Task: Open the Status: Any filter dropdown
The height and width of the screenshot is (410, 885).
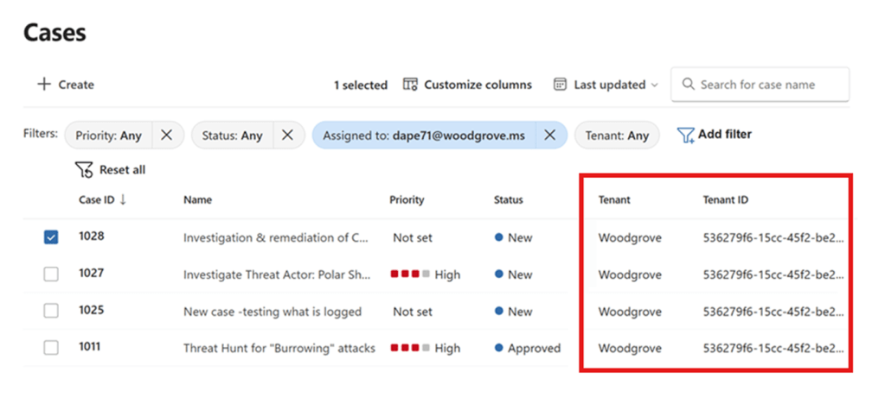Action: coord(232,136)
